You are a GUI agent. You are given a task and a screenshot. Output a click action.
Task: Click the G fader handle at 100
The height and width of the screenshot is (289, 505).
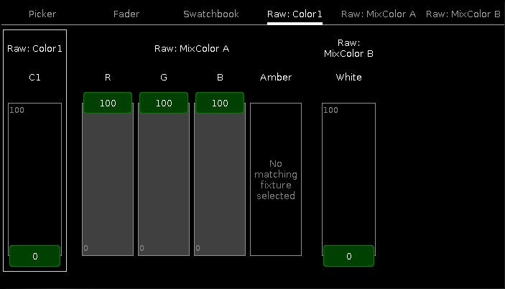click(164, 103)
